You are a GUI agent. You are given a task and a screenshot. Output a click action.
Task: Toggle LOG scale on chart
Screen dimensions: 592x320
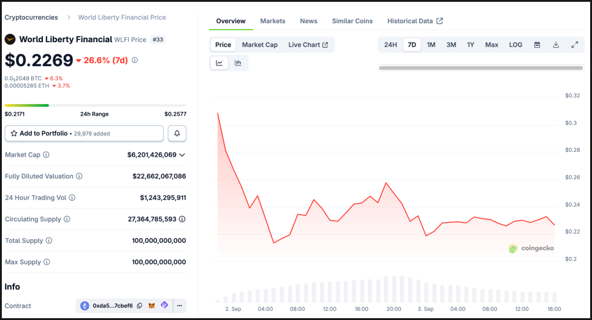click(x=516, y=45)
